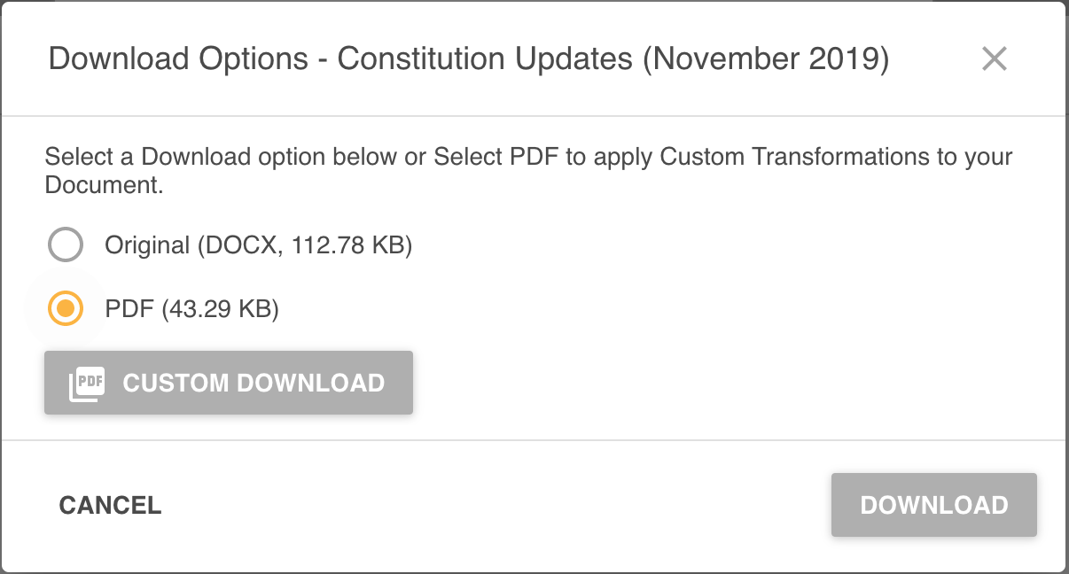Click the Original (DOCX, 112.78 KB) label

tap(258, 244)
